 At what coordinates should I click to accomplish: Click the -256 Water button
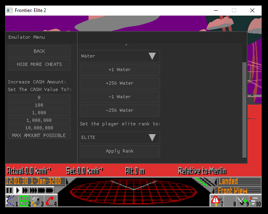120,111
